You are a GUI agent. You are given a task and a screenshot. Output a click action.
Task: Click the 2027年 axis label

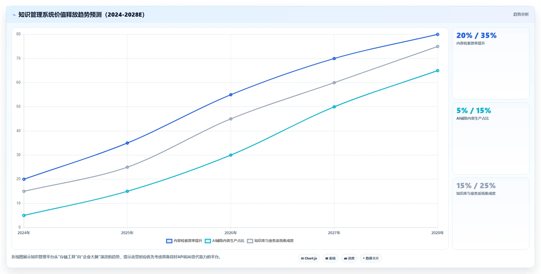tap(334, 233)
